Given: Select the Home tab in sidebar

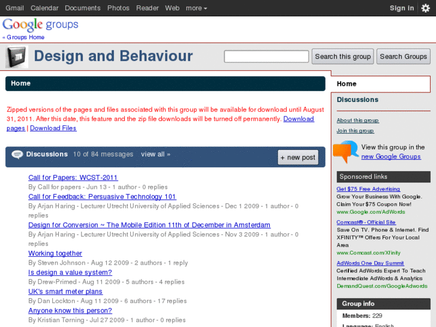Looking at the screenshot, I should (380, 84).
